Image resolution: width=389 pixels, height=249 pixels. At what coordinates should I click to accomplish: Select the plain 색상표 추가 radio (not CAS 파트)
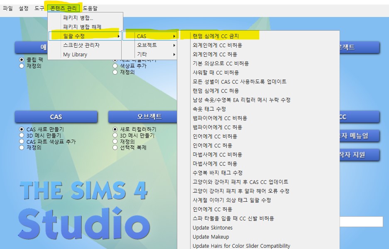tap(115, 66)
